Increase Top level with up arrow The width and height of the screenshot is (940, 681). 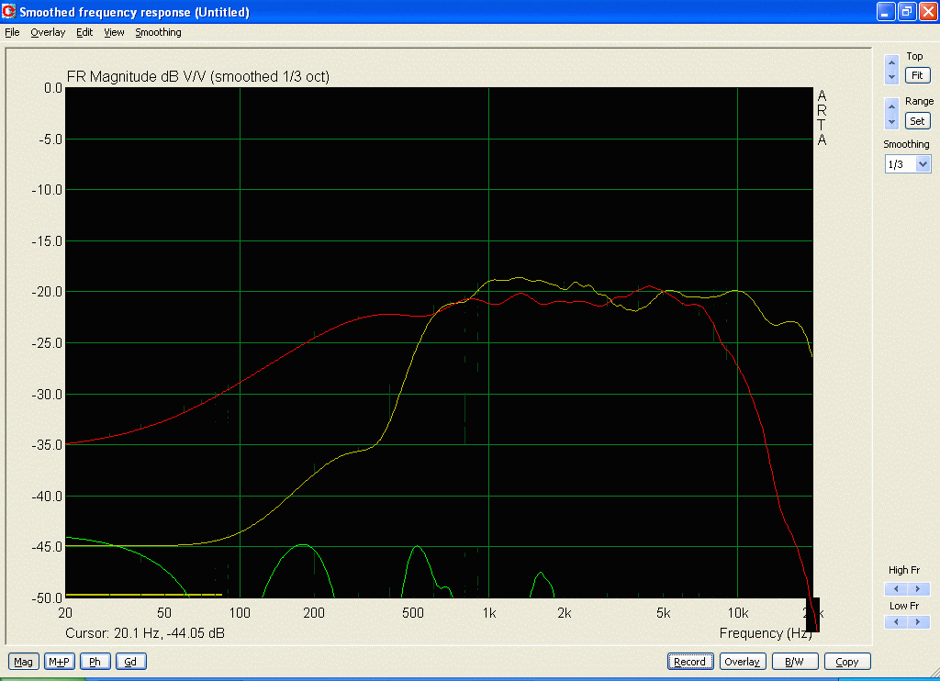pyautogui.click(x=891, y=61)
